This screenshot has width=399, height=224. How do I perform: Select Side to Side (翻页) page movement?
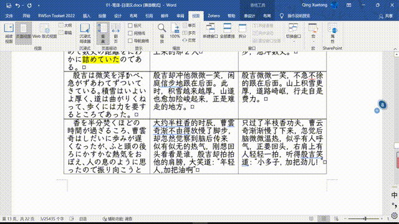116,33
